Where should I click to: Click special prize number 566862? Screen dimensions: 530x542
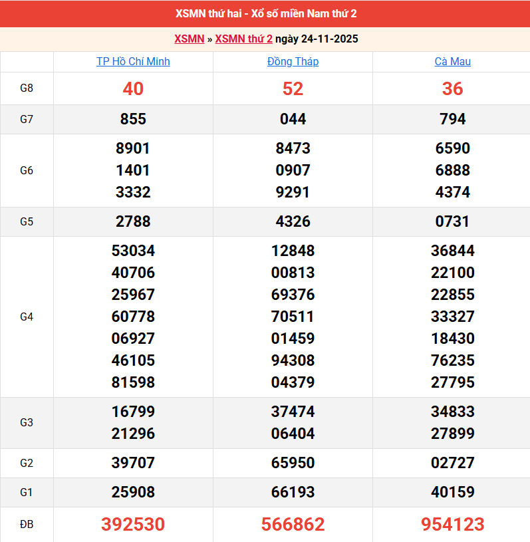293,525
